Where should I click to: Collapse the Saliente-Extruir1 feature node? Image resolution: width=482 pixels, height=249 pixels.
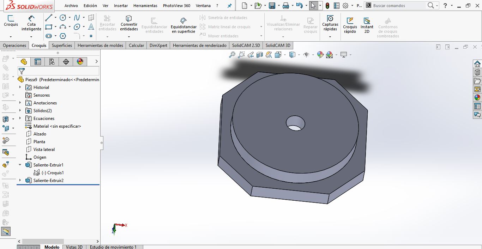(x=20, y=165)
